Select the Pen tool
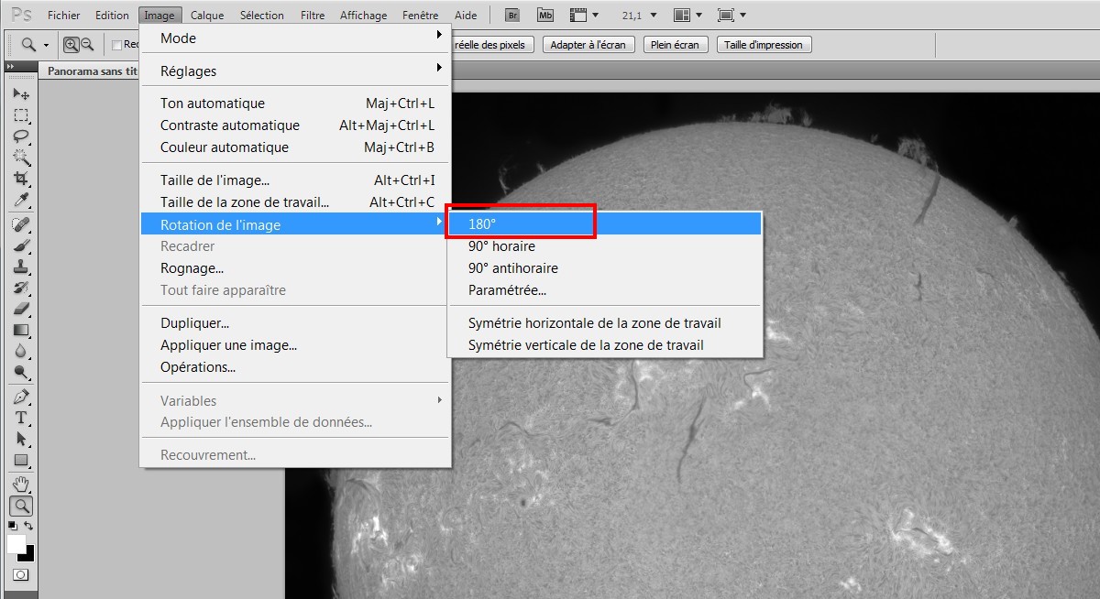This screenshot has width=1100, height=599. [x=21, y=397]
